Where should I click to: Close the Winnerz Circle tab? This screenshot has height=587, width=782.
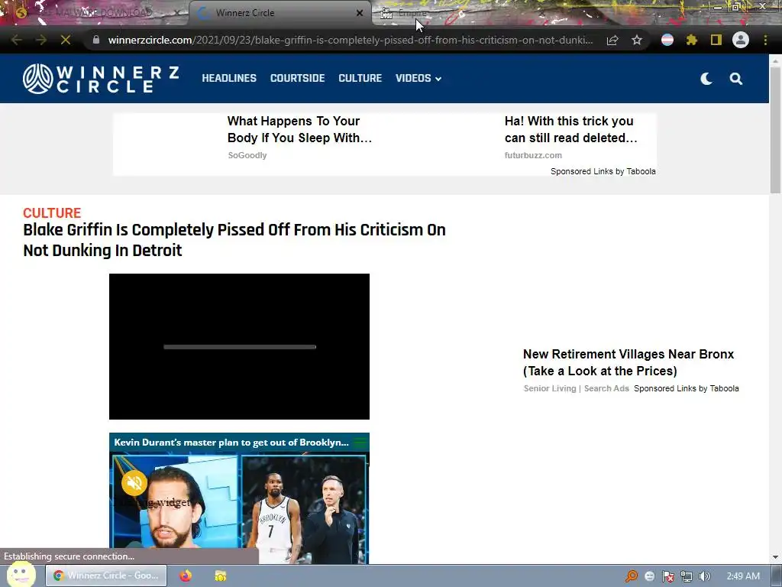[x=360, y=13]
